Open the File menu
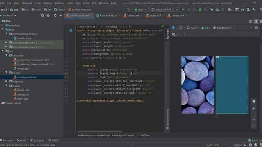 [2, 3]
